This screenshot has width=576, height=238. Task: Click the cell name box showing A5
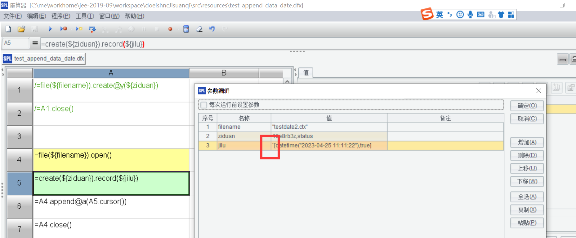(16, 43)
